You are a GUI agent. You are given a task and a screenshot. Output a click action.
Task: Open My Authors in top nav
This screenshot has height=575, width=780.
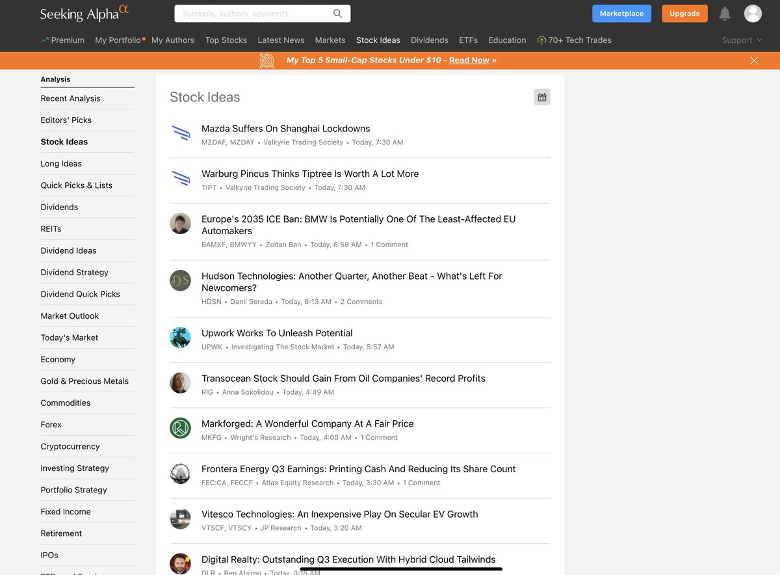[173, 40]
